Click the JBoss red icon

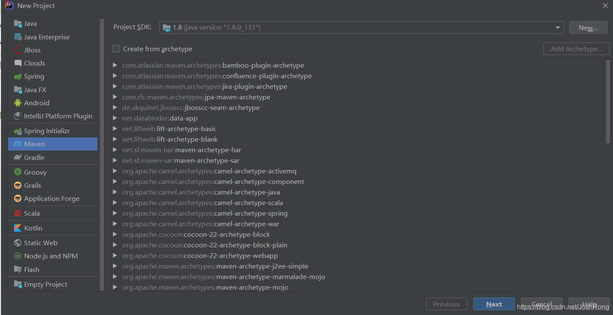coord(18,50)
